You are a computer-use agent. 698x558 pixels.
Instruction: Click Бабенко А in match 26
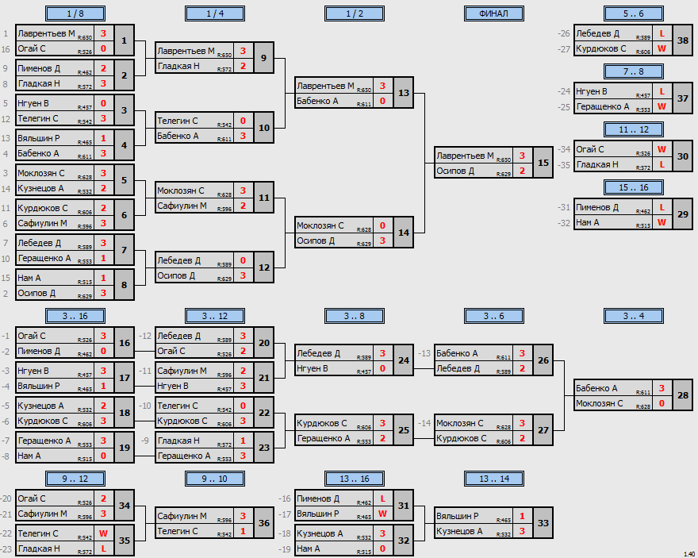[x=457, y=353]
